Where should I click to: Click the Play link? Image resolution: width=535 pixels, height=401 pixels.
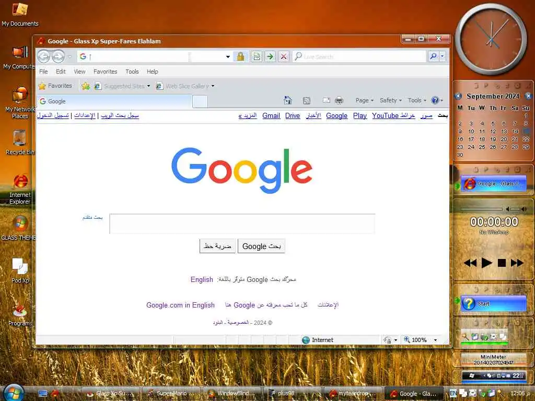click(360, 115)
